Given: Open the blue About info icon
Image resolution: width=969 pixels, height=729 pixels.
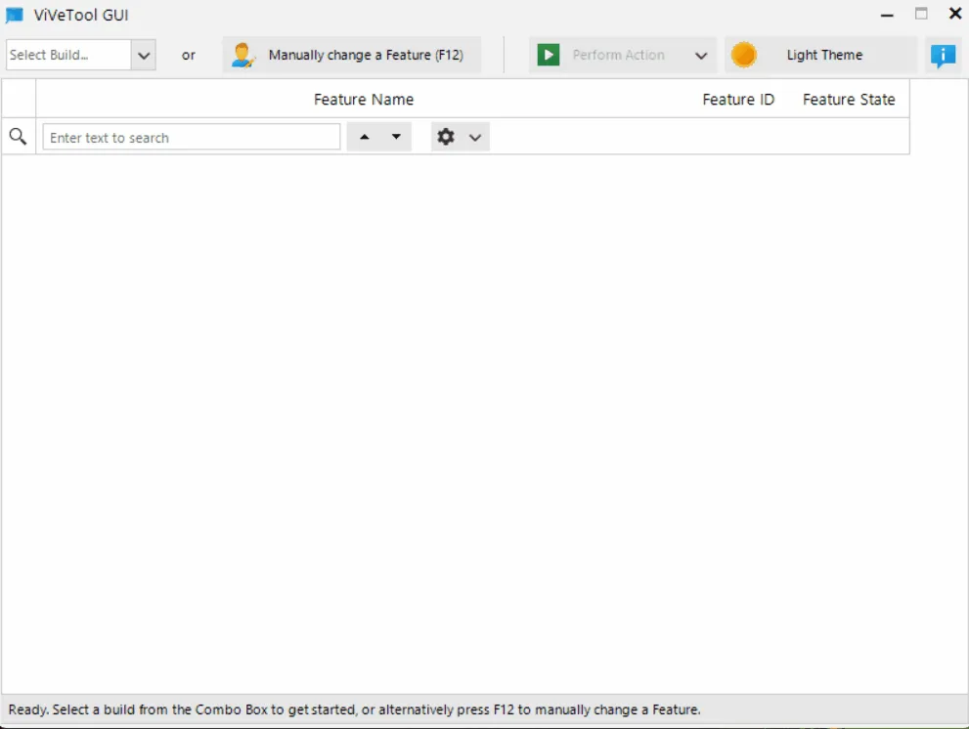Looking at the screenshot, I should tap(944, 56).
